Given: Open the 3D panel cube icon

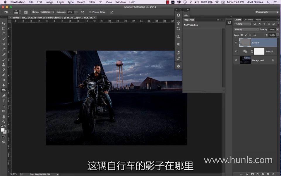Looking at the screenshot, I should coord(178,66).
